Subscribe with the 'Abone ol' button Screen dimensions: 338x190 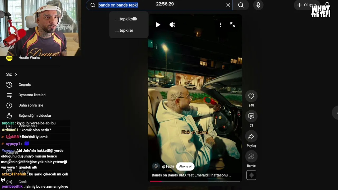pos(185,167)
